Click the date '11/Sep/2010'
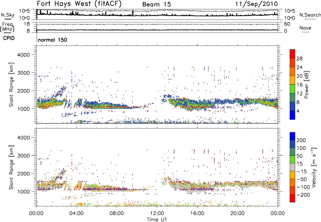 tap(256, 4)
